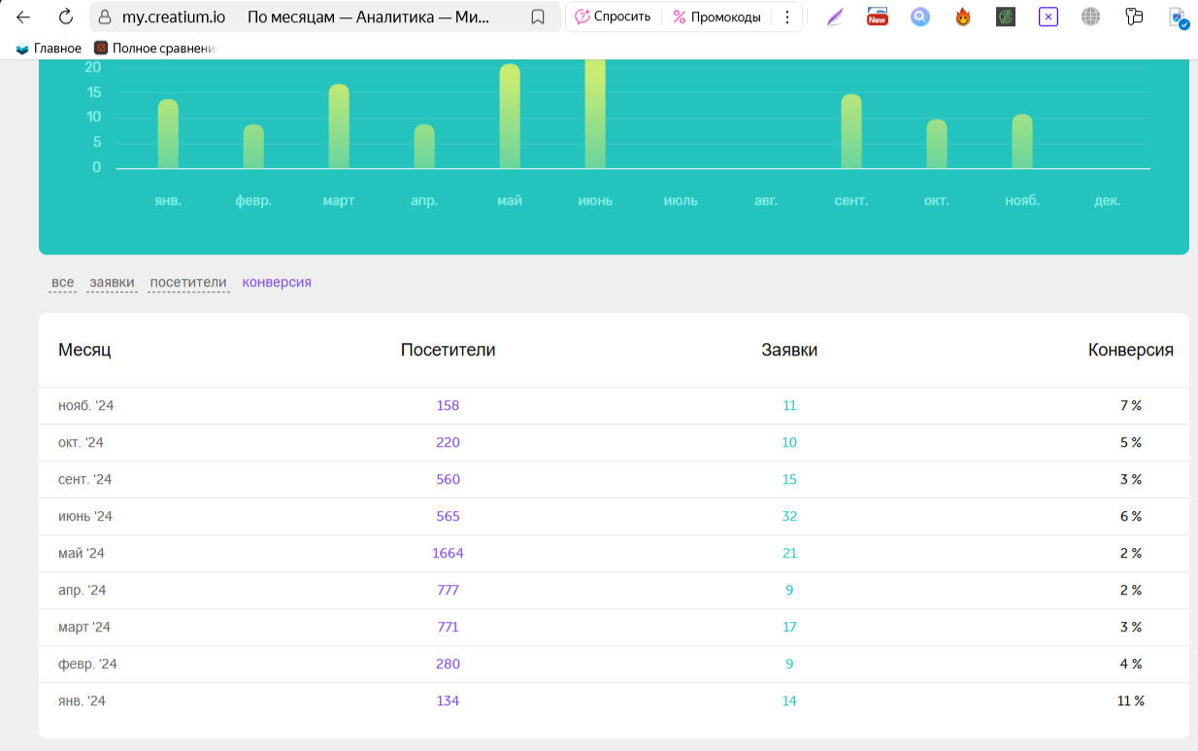Click the май bar in the chart
Screen dimensions: 1198x751
(510, 117)
